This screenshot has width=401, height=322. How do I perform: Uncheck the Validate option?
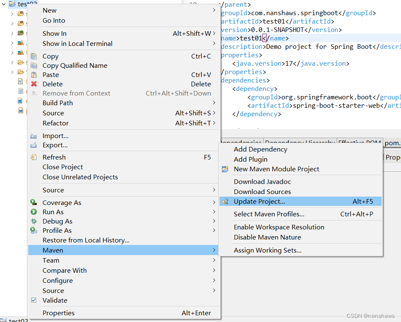tap(34, 300)
